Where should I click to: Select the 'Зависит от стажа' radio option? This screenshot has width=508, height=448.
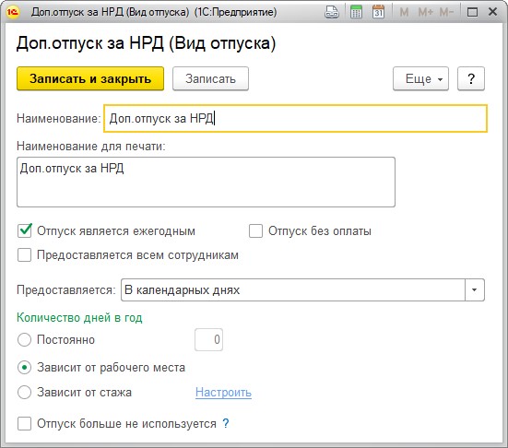tap(24, 393)
